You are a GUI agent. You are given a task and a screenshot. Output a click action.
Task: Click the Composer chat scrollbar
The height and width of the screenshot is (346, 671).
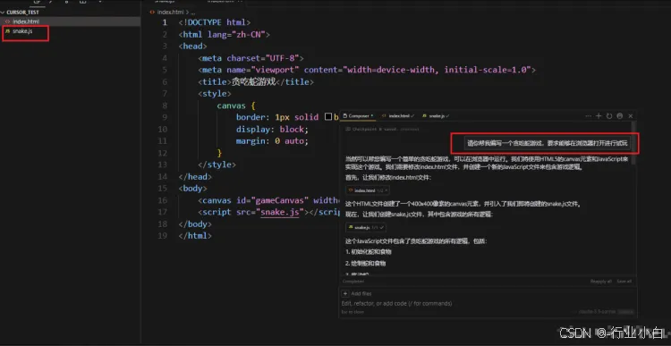click(634, 143)
